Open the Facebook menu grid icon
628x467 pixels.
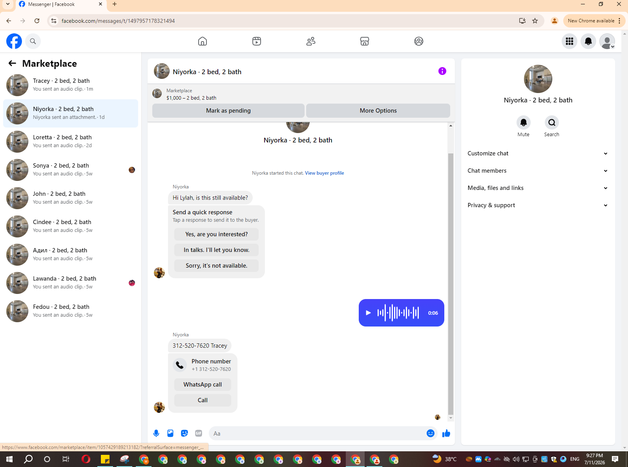click(570, 41)
